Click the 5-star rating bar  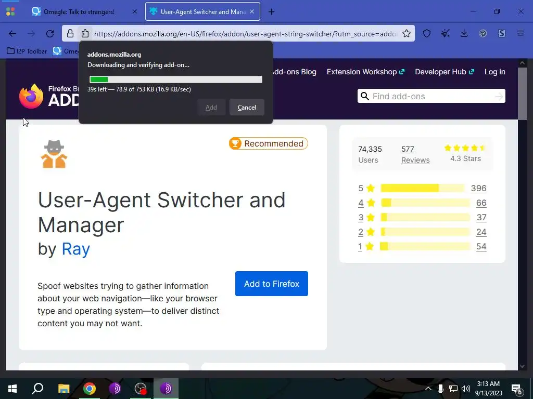pos(423,188)
